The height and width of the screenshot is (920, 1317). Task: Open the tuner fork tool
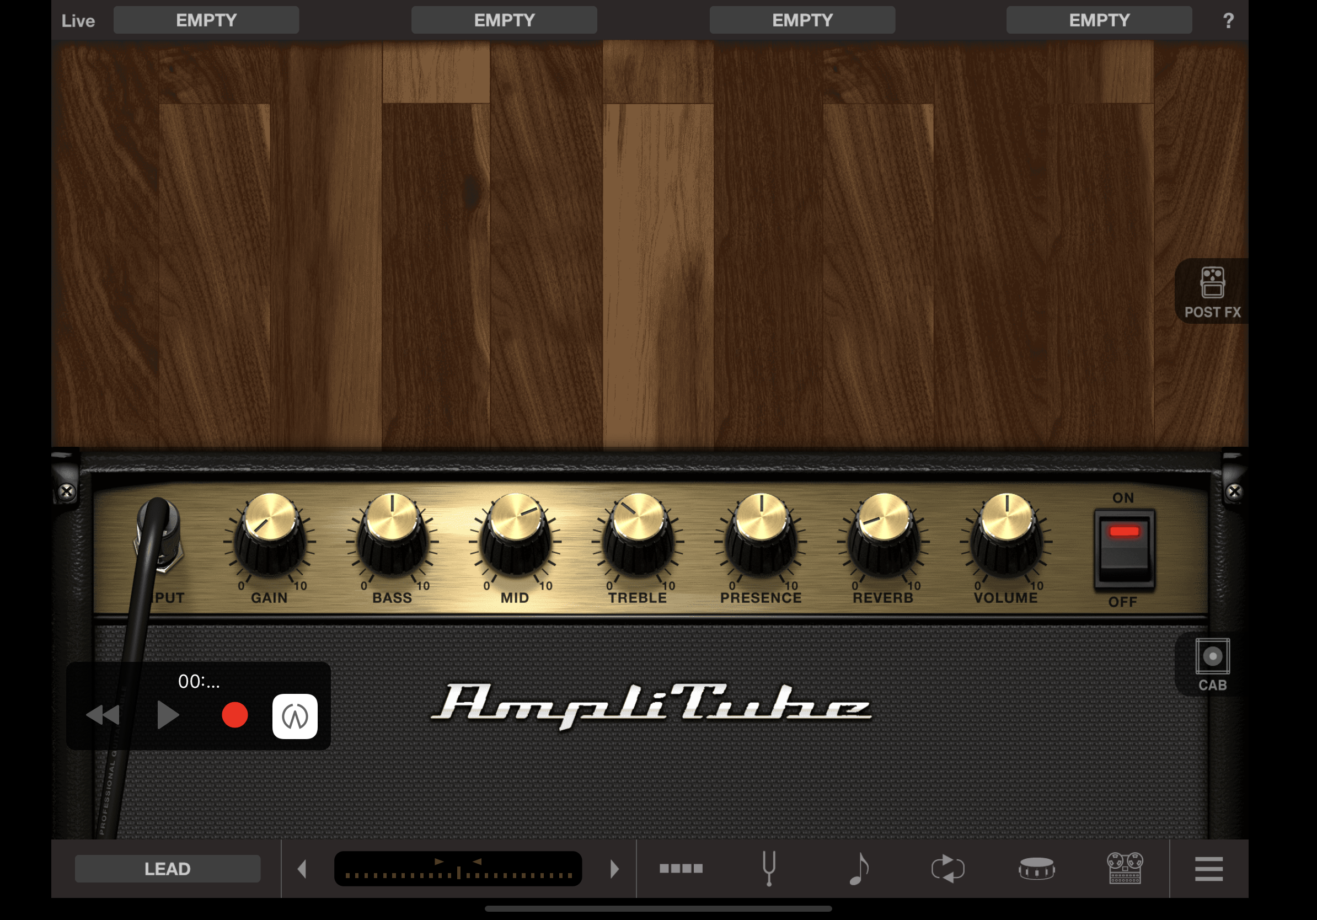tap(769, 868)
